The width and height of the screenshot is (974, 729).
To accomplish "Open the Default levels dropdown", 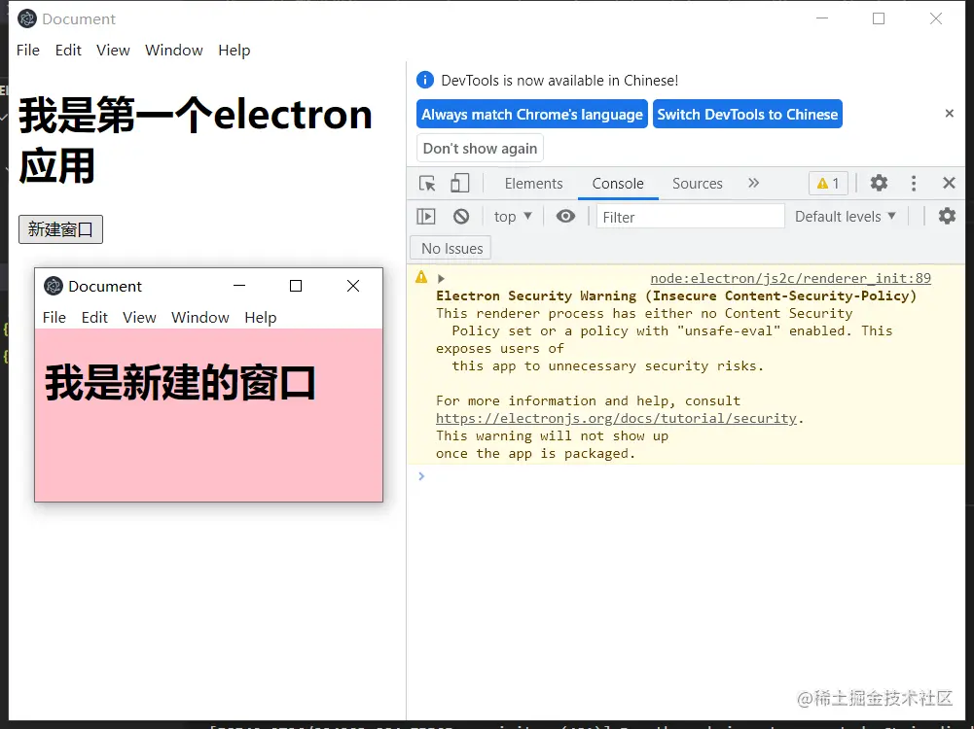I will click(846, 217).
